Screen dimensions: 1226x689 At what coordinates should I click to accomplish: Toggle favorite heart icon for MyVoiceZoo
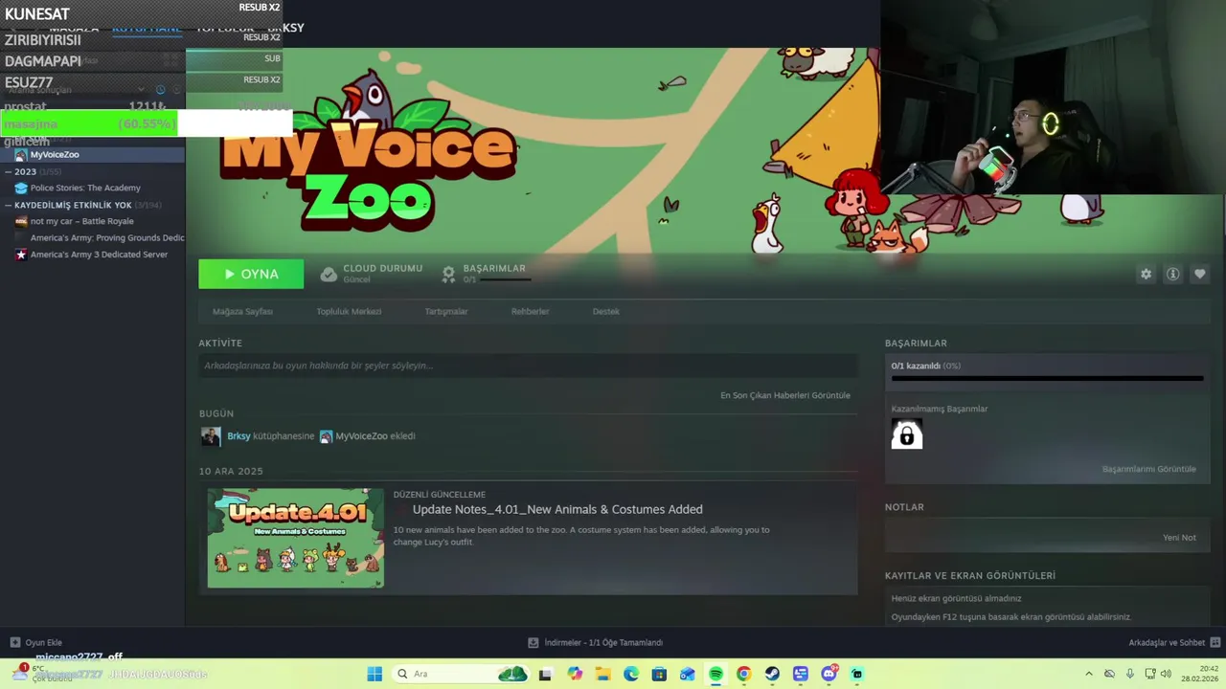pos(1199,274)
